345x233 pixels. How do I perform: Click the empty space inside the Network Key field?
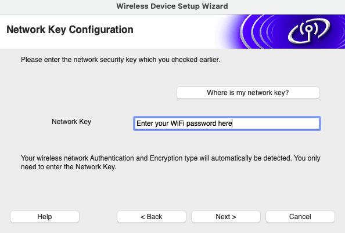tap(275, 123)
